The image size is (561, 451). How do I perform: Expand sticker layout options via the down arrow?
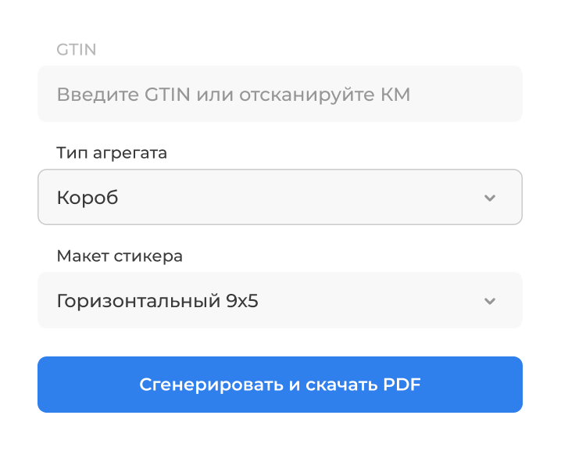489,301
